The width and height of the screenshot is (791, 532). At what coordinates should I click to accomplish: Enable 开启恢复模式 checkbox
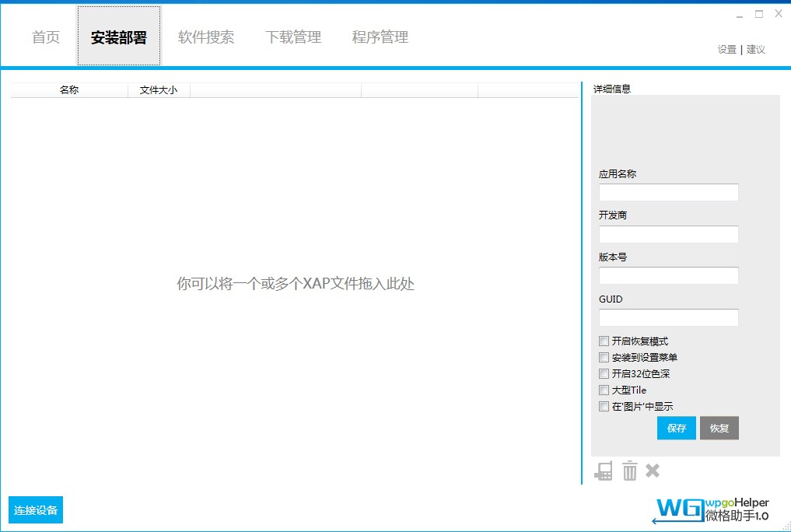pyautogui.click(x=604, y=341)
